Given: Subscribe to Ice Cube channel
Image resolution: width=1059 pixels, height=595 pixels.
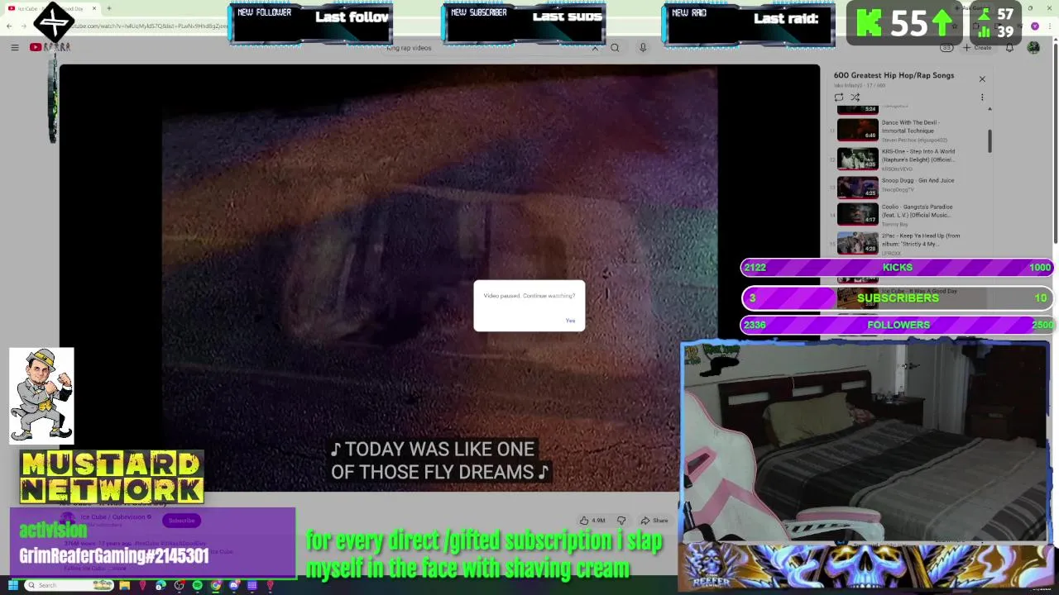Looking at the screenshot, I should click(x=181, y=521).
